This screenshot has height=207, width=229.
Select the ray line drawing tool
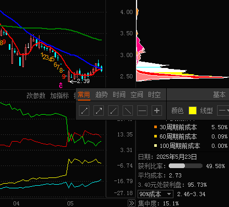(x=113, y=111)
